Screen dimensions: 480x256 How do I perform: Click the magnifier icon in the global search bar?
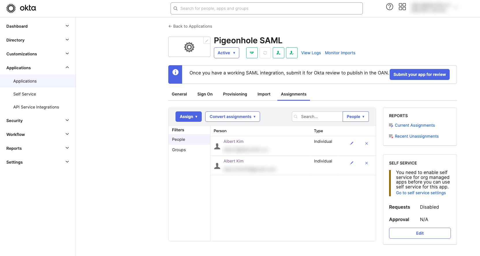pos(175,8)
